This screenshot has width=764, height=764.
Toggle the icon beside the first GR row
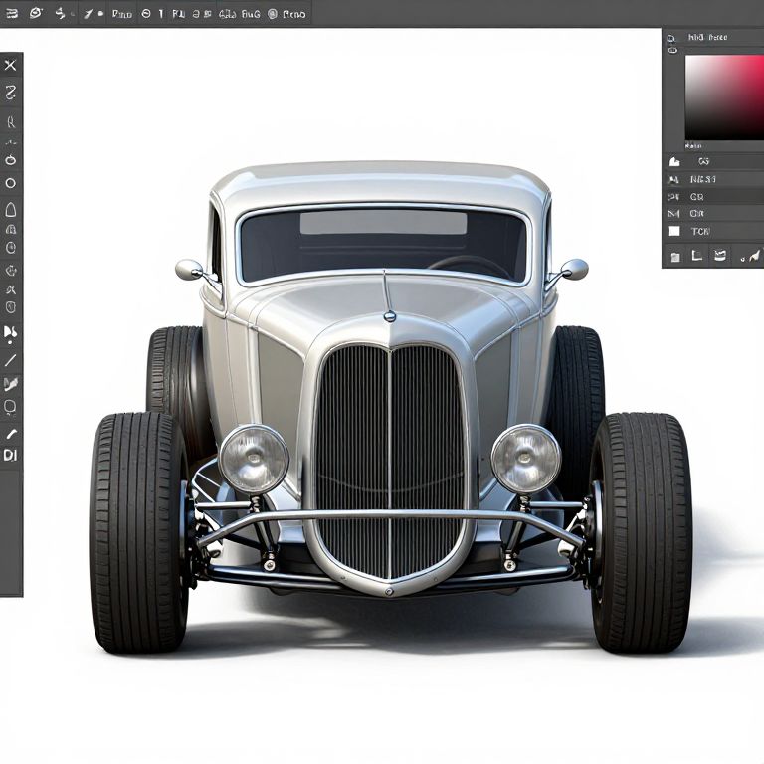(673, 197)
